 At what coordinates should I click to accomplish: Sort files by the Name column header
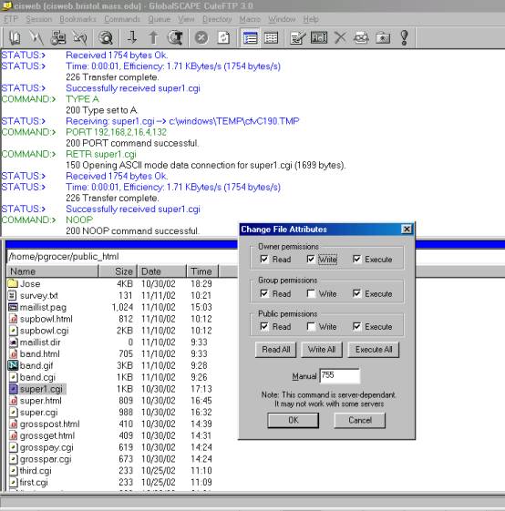pos(52,271)
